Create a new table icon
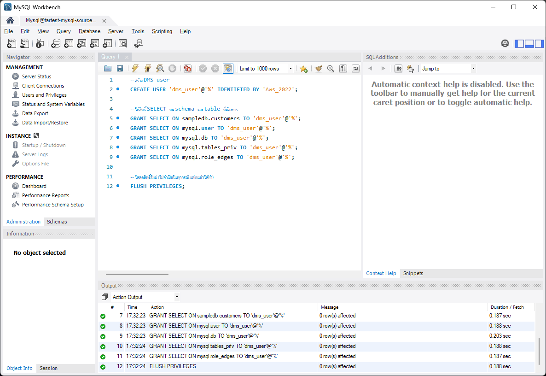This screenshot has width=546, height=376. point(69,43)
